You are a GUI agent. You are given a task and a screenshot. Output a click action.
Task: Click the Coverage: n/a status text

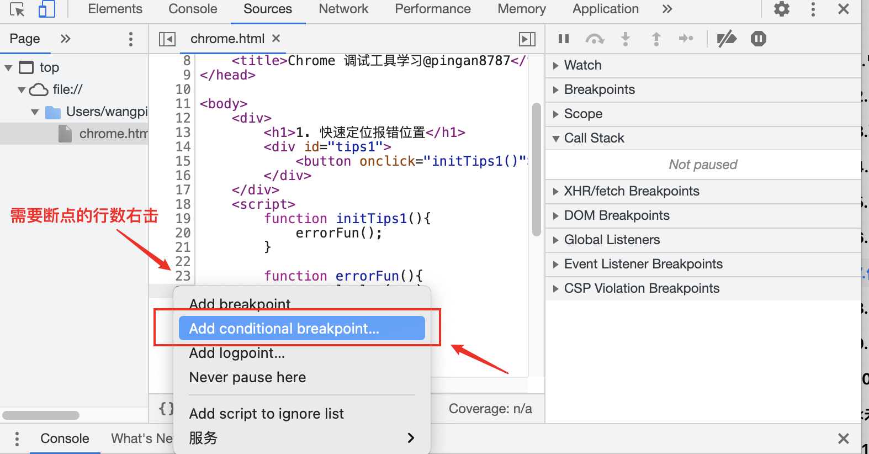[490, 409]
